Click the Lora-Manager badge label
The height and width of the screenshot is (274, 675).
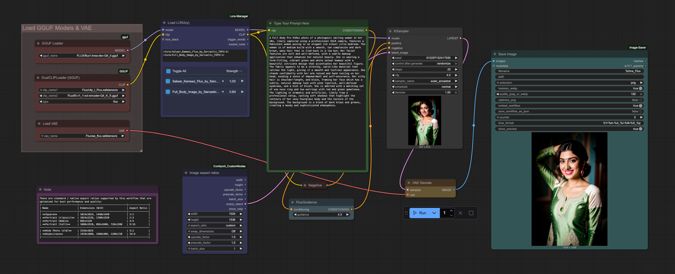(239, 16)
